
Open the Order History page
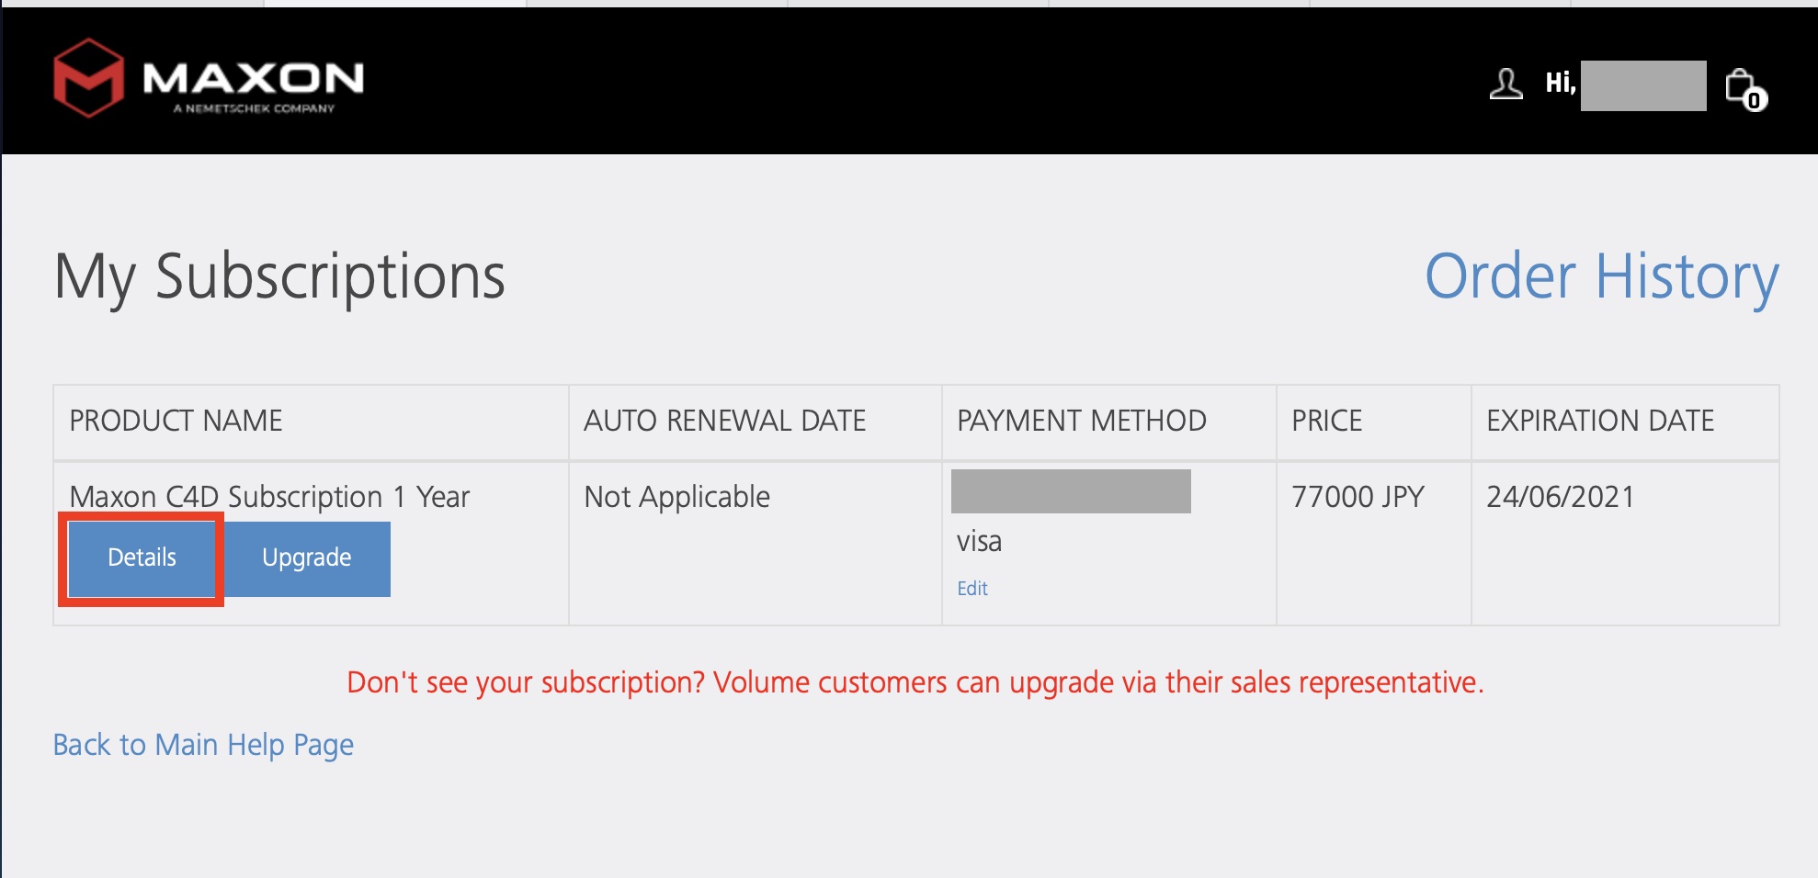pos(1600,276)
